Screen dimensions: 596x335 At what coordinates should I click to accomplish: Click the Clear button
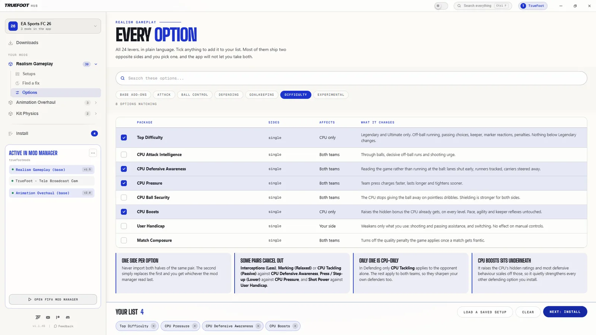click(528, 312)
